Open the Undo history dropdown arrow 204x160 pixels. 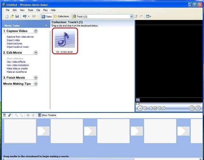(x=29, y=16)
